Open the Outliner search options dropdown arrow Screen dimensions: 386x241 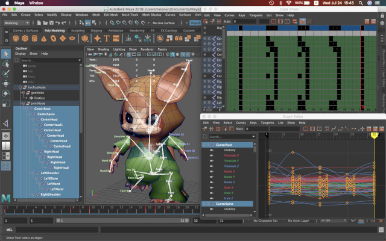tap(80, 60)
